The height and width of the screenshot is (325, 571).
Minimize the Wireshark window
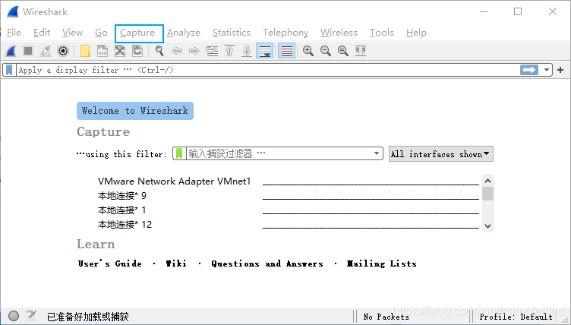tap(484, 11)
